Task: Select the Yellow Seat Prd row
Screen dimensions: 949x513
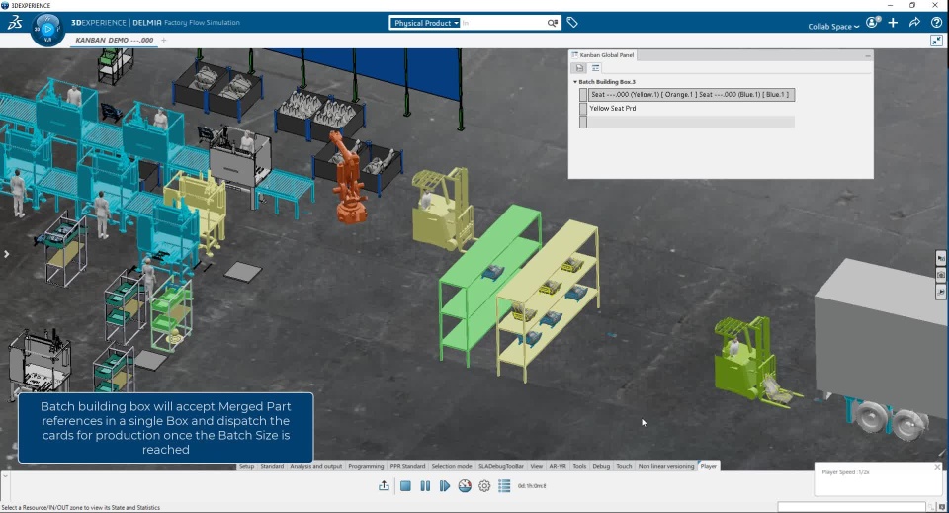Action: click(692, 109)
